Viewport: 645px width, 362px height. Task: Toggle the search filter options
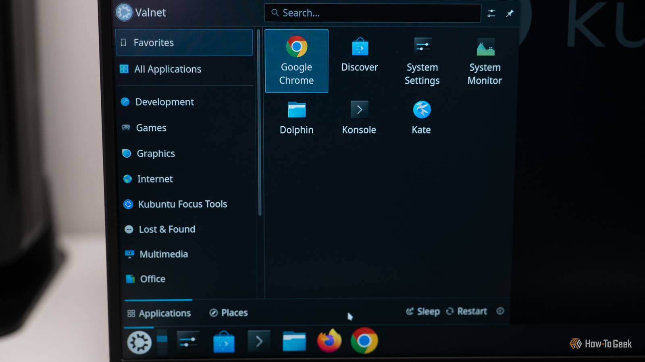[491, 13]
